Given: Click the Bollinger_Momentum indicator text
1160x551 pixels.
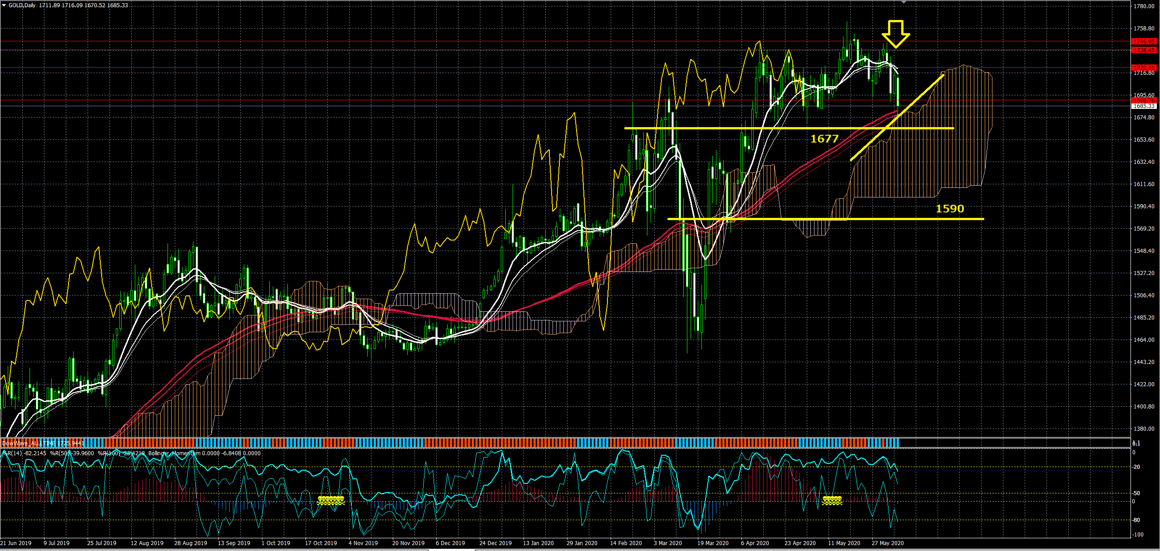Looking at the screenshot, I should [174, 453].
